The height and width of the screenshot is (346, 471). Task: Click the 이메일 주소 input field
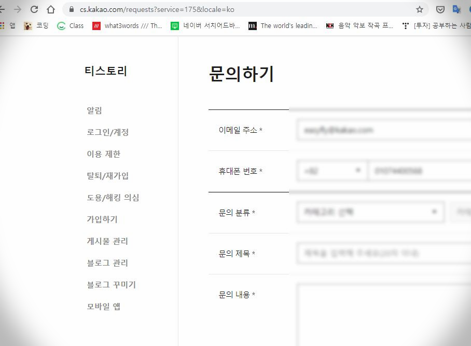383,130
